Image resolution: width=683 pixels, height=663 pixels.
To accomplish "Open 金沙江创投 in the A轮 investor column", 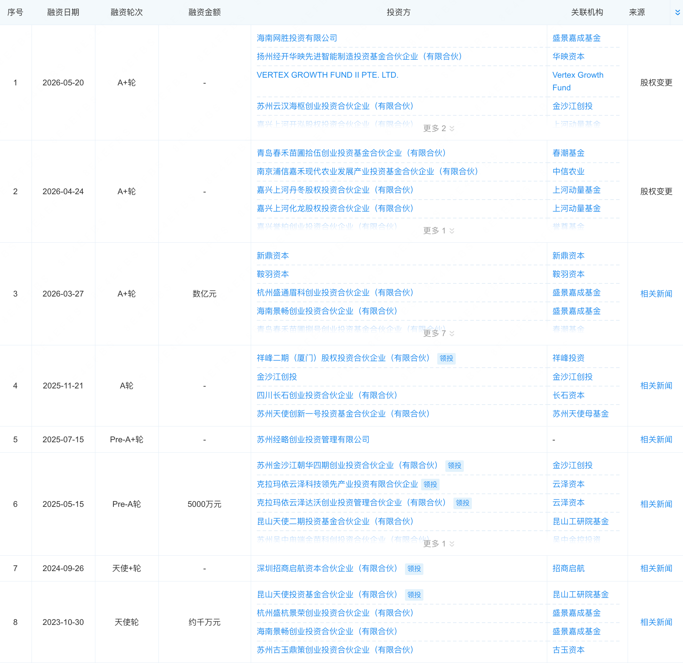I will click(x=277, y=377).
